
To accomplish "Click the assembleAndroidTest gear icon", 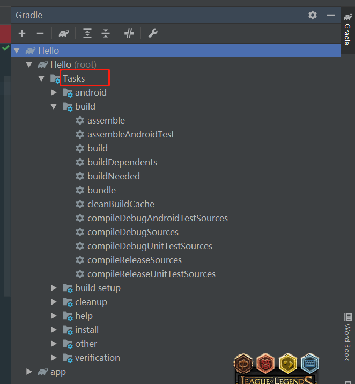I will pyautogui.click(x=80, y=134).
